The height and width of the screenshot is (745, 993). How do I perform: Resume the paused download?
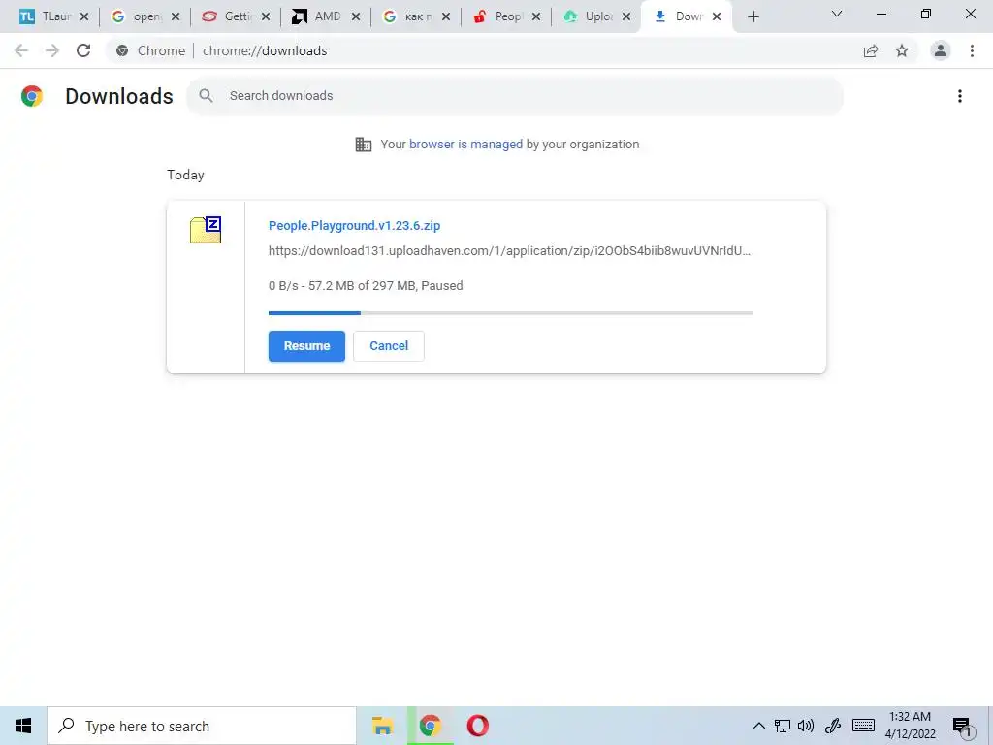pyautogui.click(x=306, y=346)
